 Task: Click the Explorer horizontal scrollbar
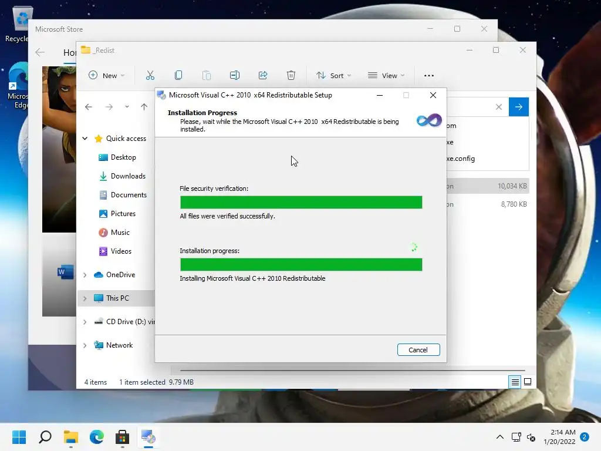[352, 371]
